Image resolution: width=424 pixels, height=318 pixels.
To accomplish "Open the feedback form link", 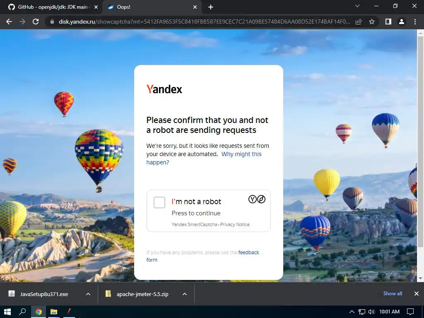I will pyautogui.click(x=203, y=256).
